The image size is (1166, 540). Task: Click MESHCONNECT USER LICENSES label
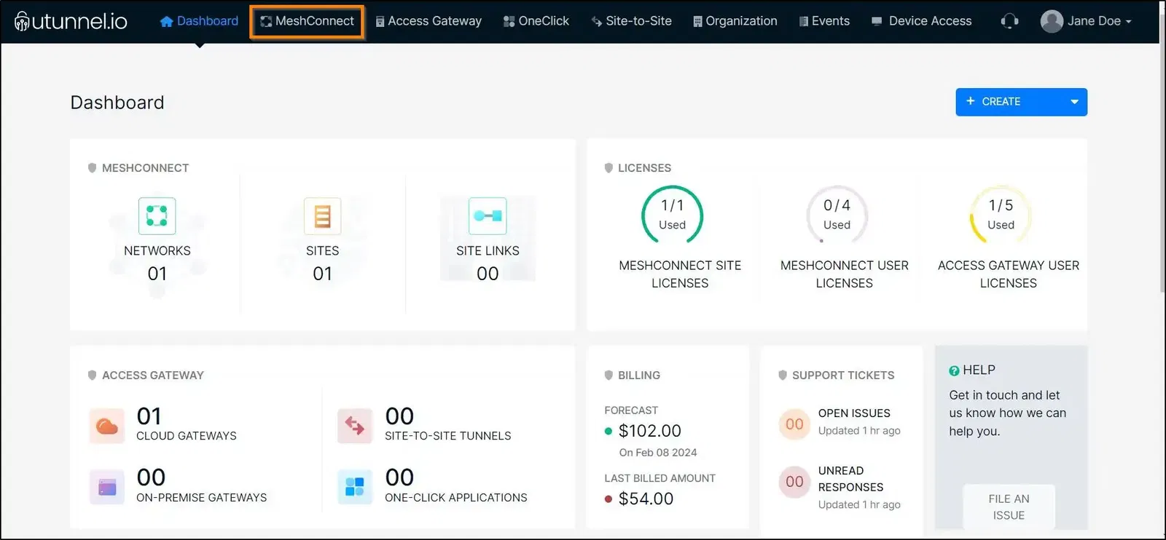(844, 274)
